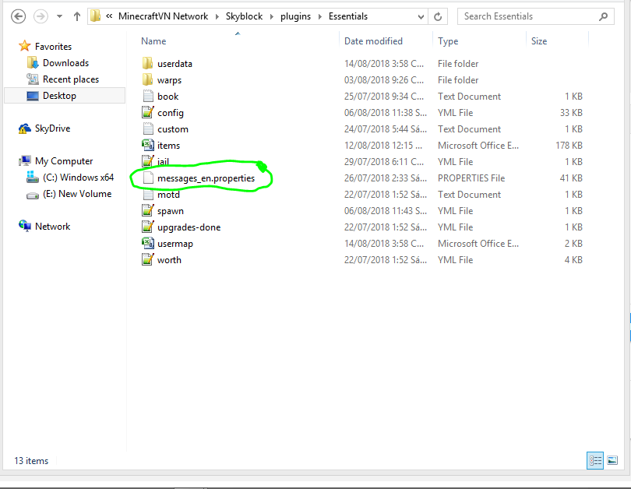Click the Back navigation arrow

point(18,16)
